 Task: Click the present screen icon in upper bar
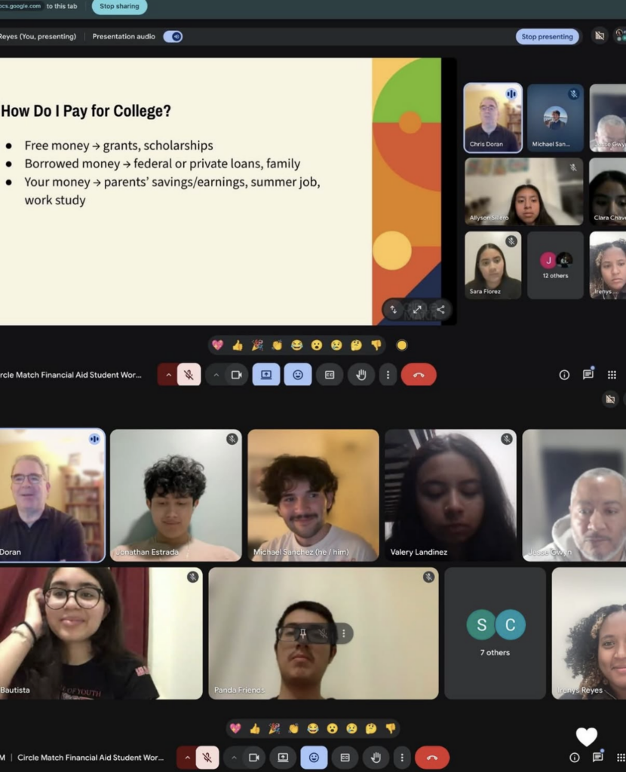point(266,375)
